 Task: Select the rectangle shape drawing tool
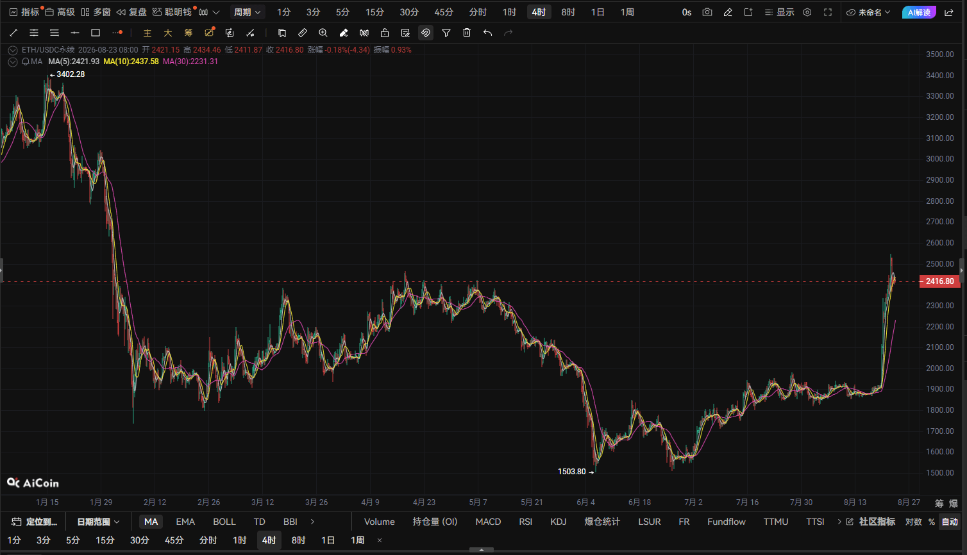(96, 33)
